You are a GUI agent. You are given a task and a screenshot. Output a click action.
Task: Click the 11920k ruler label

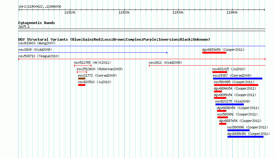tap(124, 12)
